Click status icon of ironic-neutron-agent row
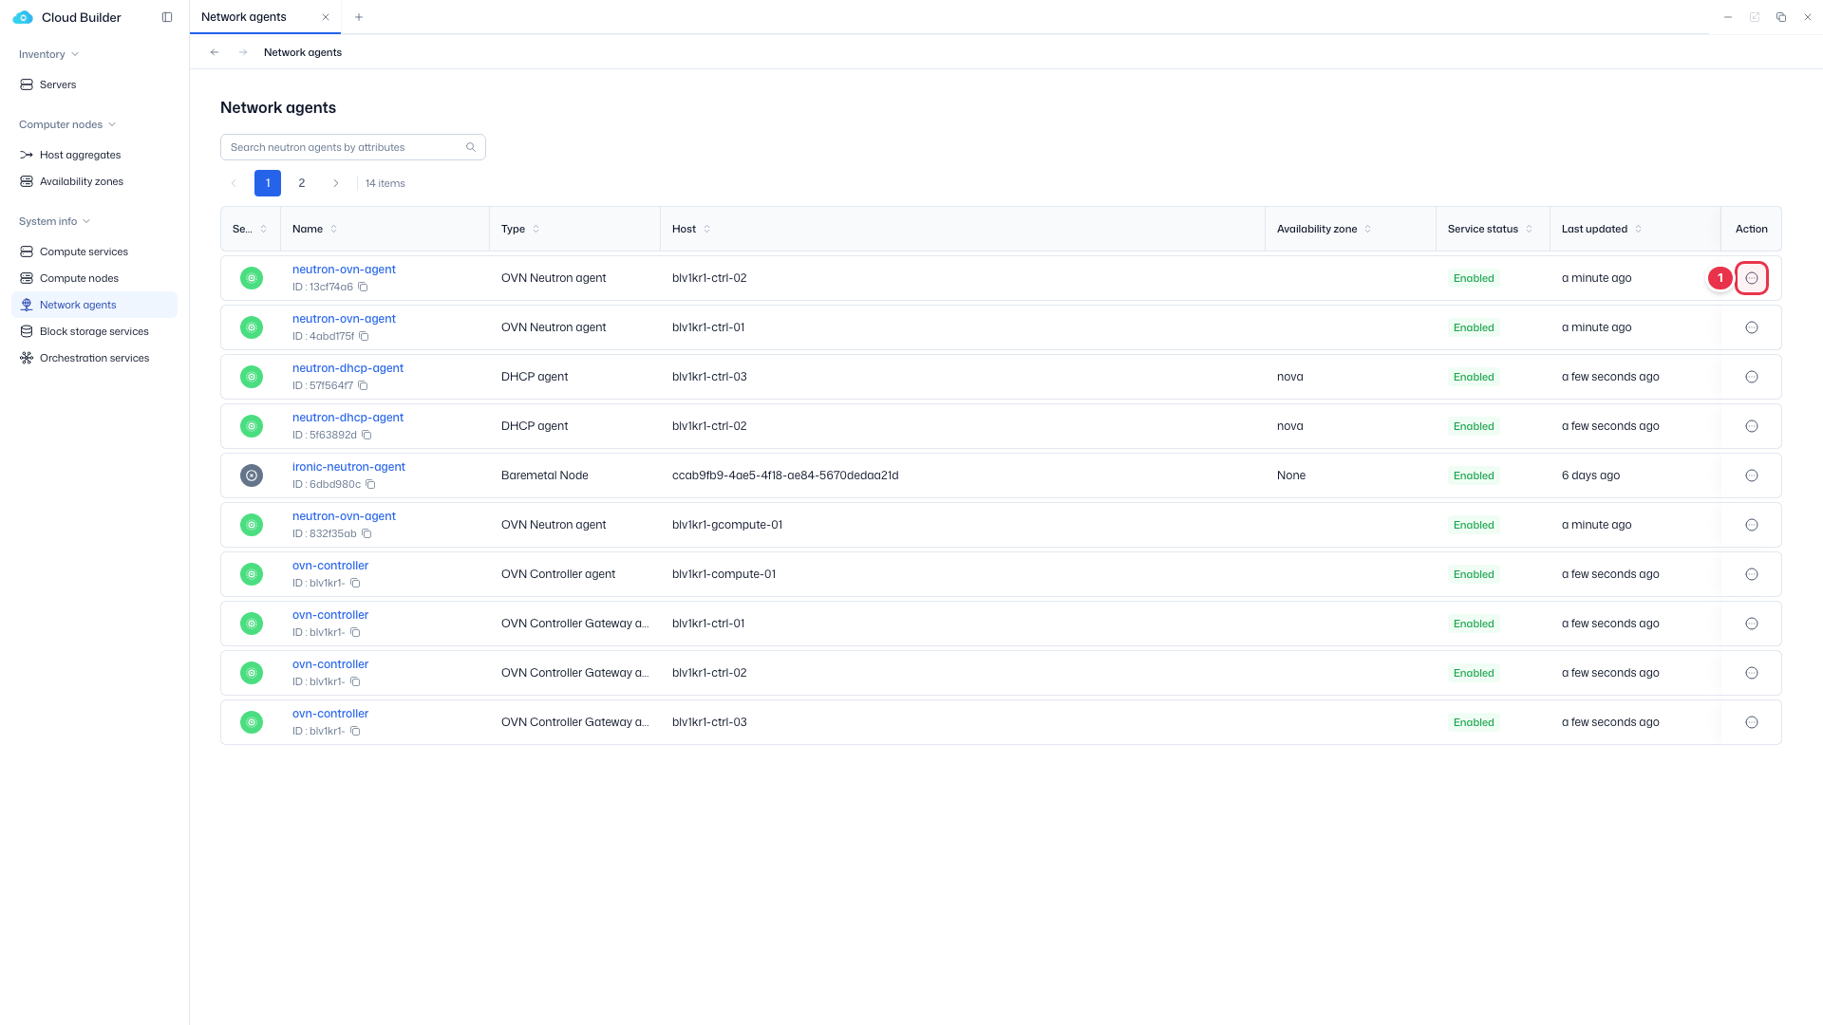Image resolution: width=1823 pixels, height=1025 pixels. (x=252, y=475)
